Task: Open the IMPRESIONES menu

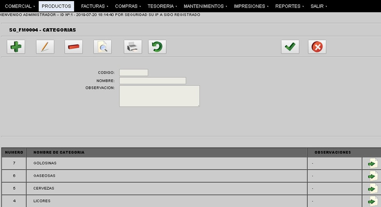Action: click(x=251, y=6)
